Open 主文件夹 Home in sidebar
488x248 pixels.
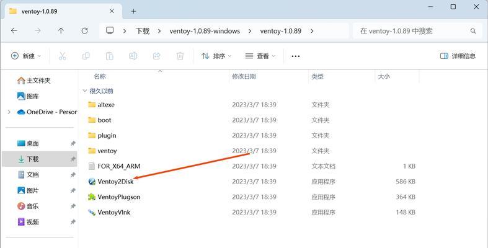tap(33, 81)
